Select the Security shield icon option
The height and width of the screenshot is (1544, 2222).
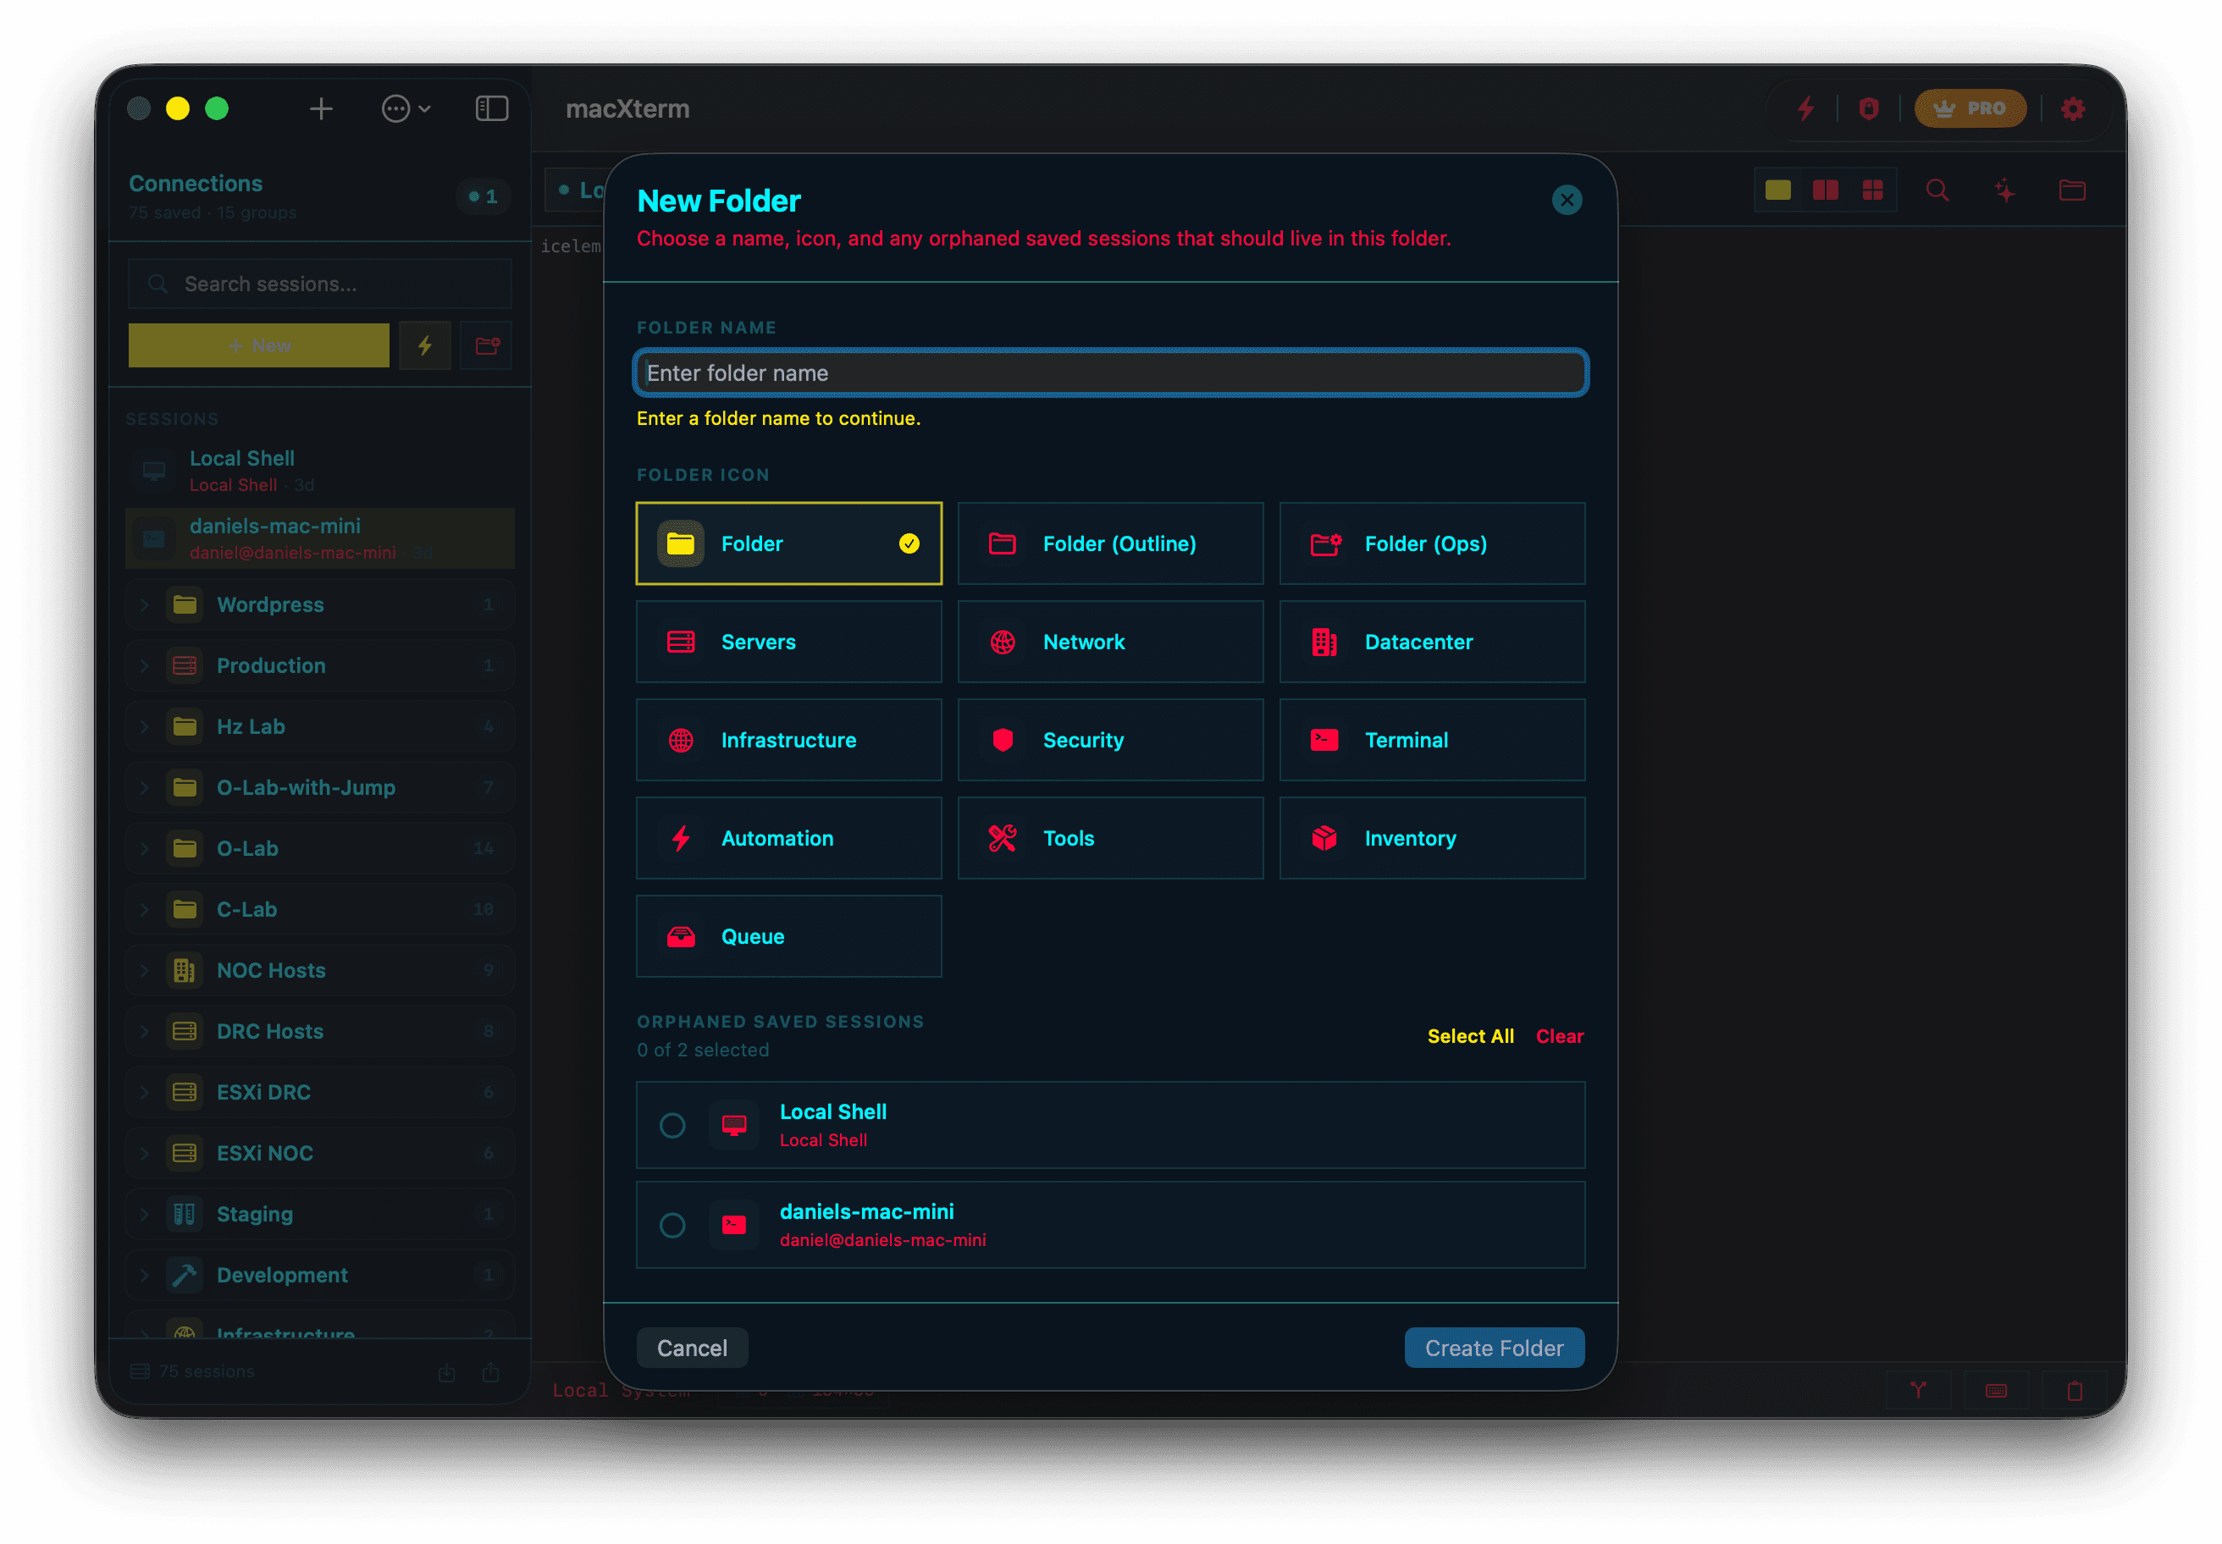point(1110,740)
